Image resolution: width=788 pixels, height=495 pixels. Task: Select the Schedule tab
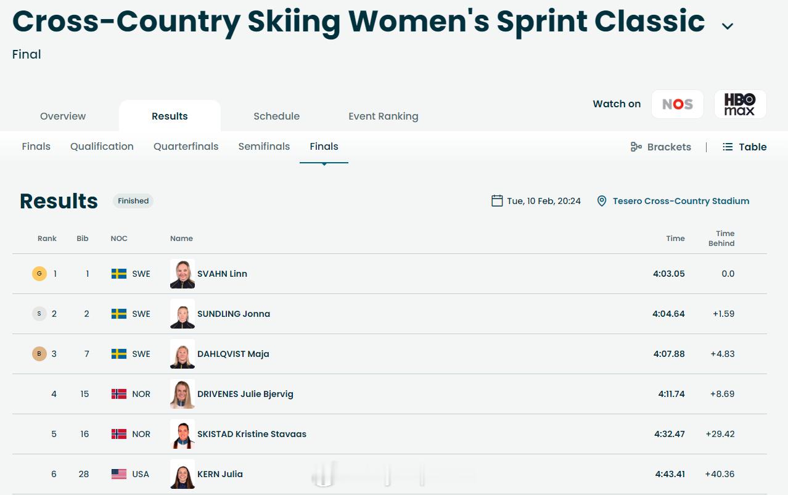(276, 116)
